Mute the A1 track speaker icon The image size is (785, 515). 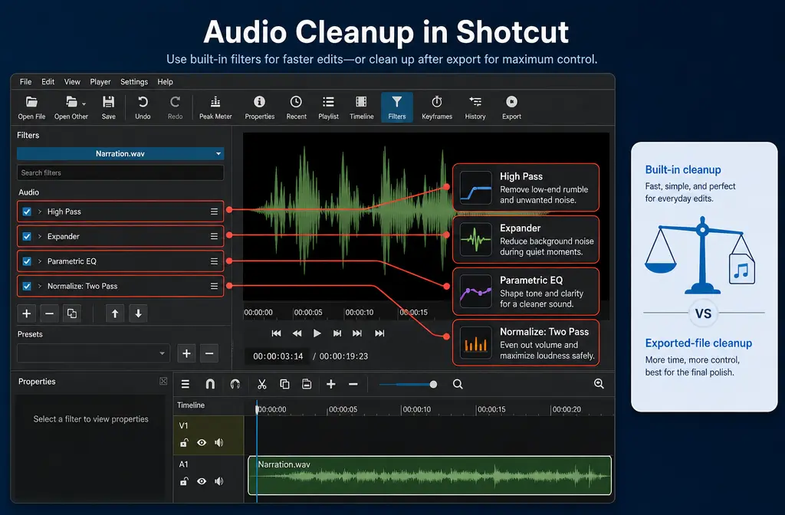pyautogui.click(x=219, y=481)
